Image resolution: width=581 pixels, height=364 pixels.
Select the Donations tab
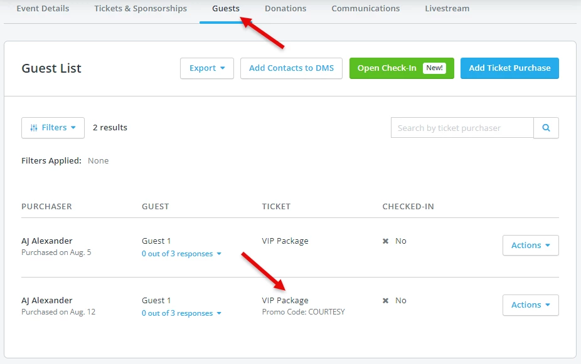pyautogui.click(x=285, y=8)
